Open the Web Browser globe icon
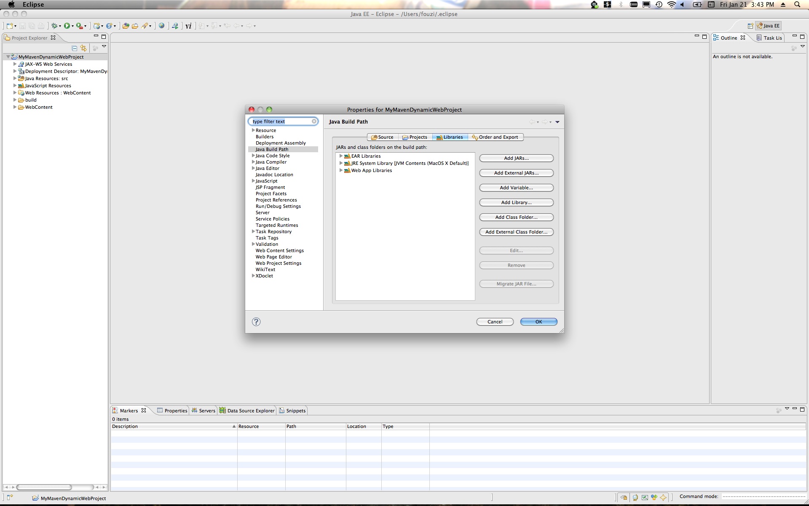Image resolution: width=809 pixels, height=506 pixels. 161,26
